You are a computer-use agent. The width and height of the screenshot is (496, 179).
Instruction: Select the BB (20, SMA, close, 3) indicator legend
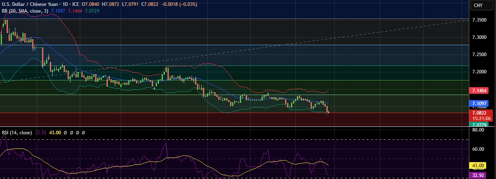[24, 11]
